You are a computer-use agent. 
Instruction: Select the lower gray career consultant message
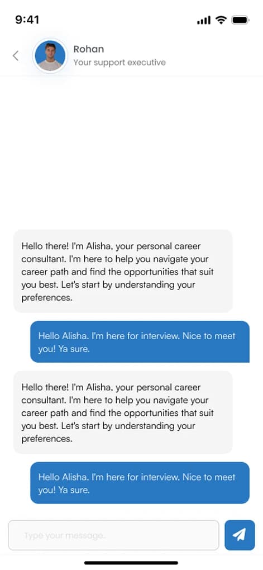click(x=123, y=412)
